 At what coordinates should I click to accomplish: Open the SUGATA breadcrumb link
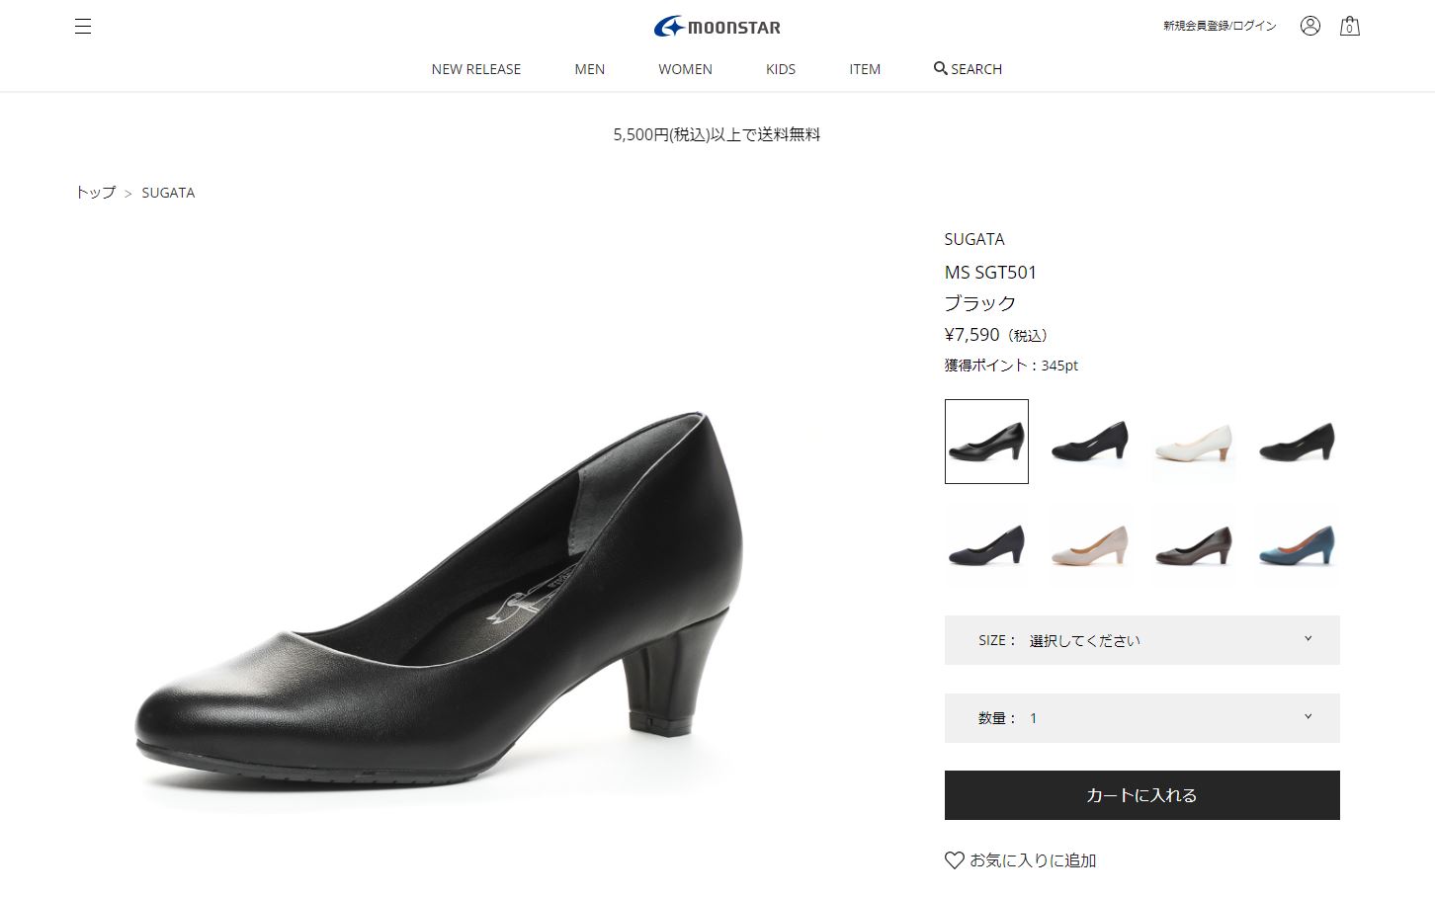pos(168,193)
